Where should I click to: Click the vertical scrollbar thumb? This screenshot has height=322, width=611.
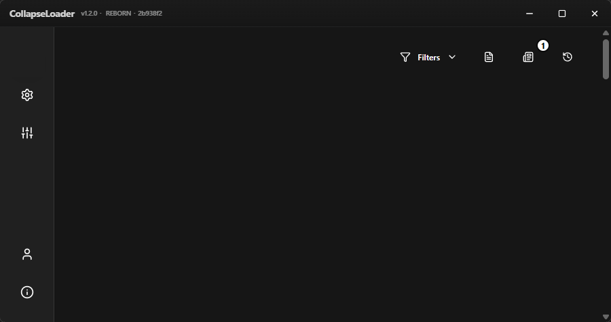606,59
